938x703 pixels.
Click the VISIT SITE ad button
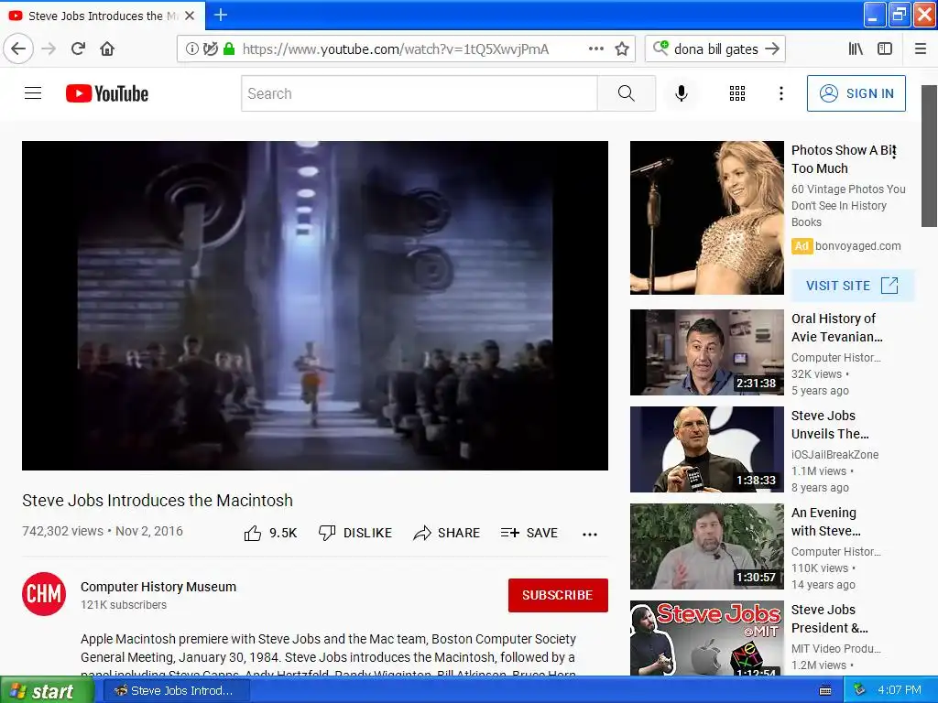coord(852,286)
